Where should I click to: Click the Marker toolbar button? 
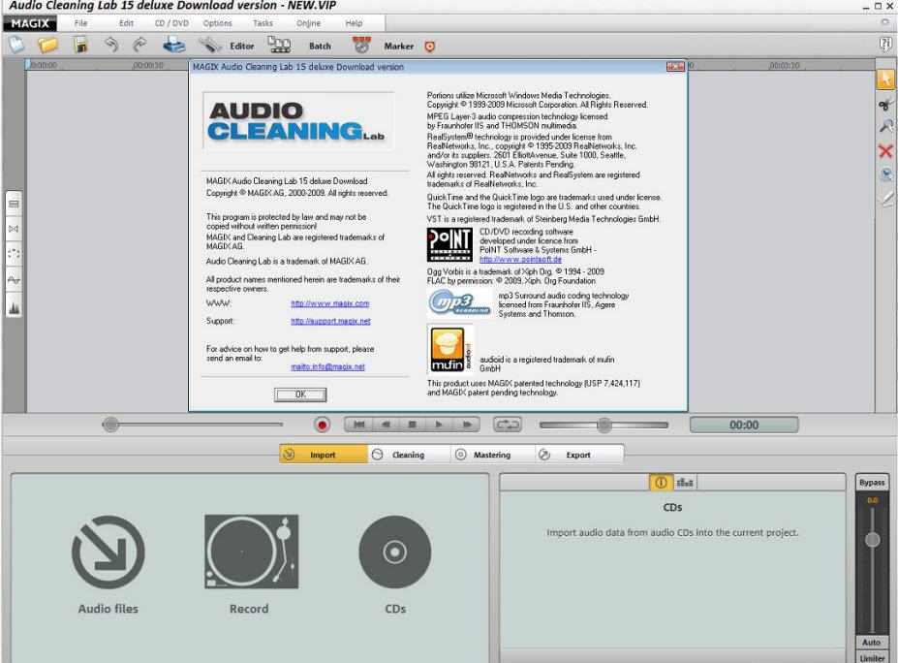click(x=383, y=46)
